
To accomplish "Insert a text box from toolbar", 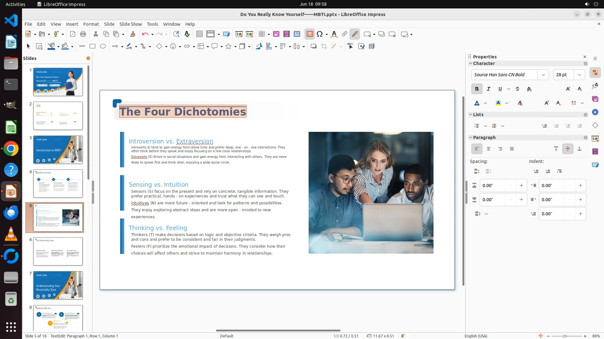I will tap(310, 34).
